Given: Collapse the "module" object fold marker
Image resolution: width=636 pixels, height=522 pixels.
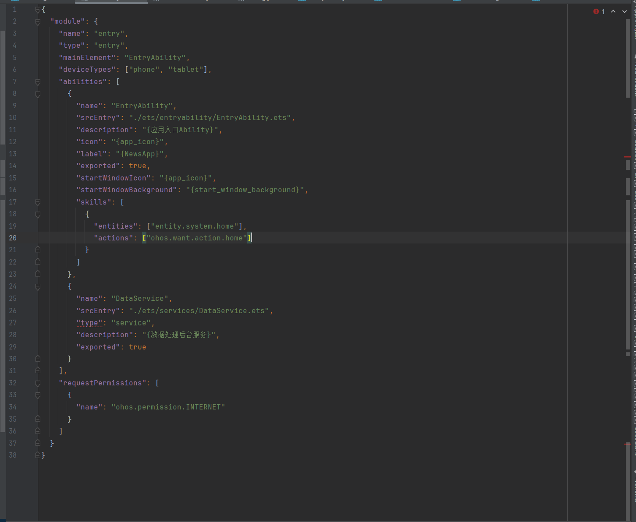Looking at the screenshot, I should point(38,21).
